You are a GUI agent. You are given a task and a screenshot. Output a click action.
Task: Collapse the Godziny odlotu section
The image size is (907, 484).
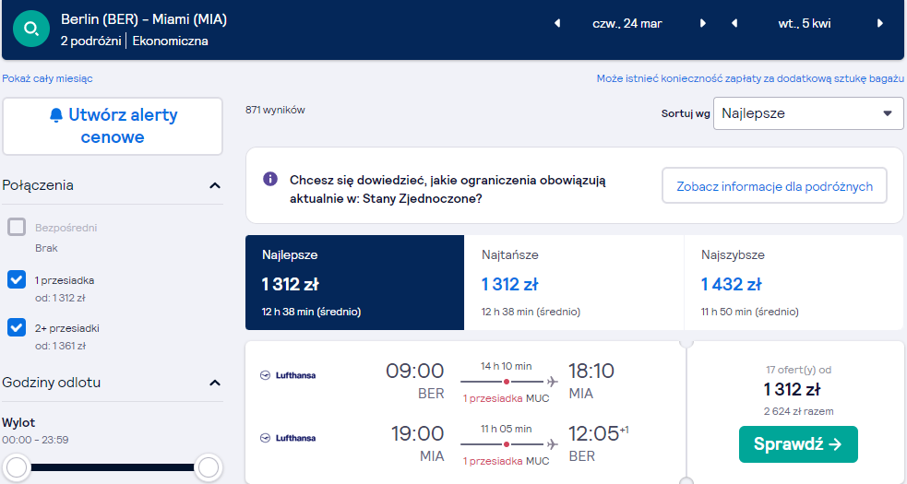pos(215,383)
